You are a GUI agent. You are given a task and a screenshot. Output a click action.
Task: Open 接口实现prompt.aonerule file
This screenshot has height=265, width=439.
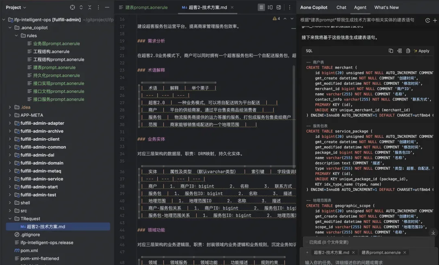point(59,83)
